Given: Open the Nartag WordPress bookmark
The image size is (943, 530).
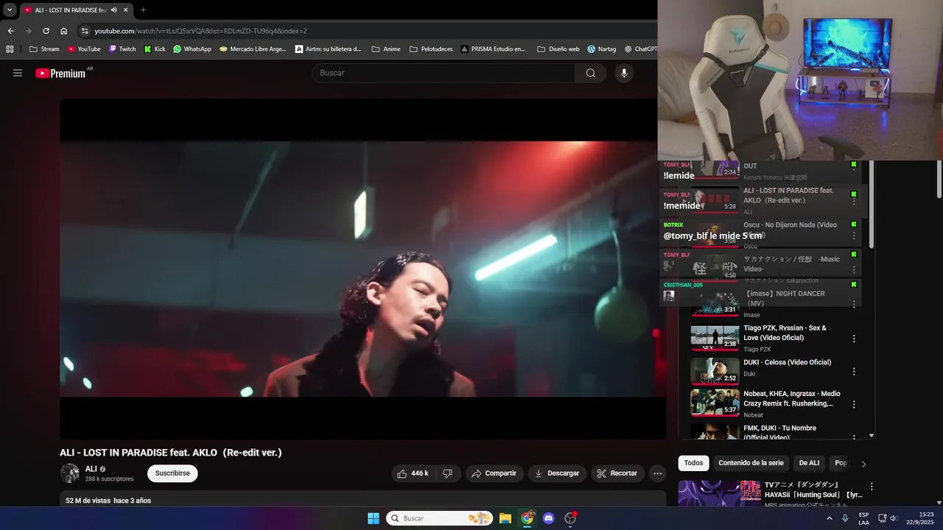Looking at the screenshot, I should click(602, 49).
